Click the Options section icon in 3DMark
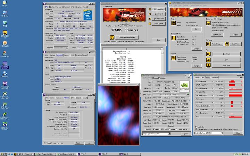250x156 pixels. (x=174, y=58)
